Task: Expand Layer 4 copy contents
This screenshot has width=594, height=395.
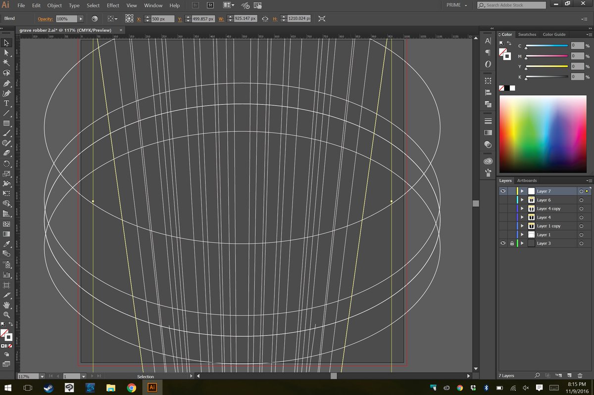Action: point(522,209)
